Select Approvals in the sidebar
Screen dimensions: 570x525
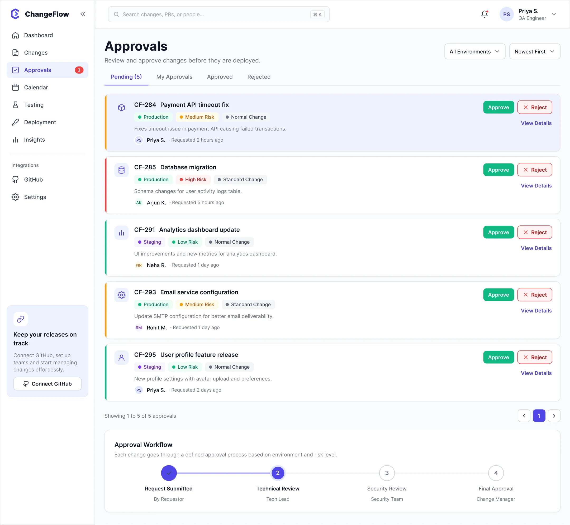tap(47, 70)
